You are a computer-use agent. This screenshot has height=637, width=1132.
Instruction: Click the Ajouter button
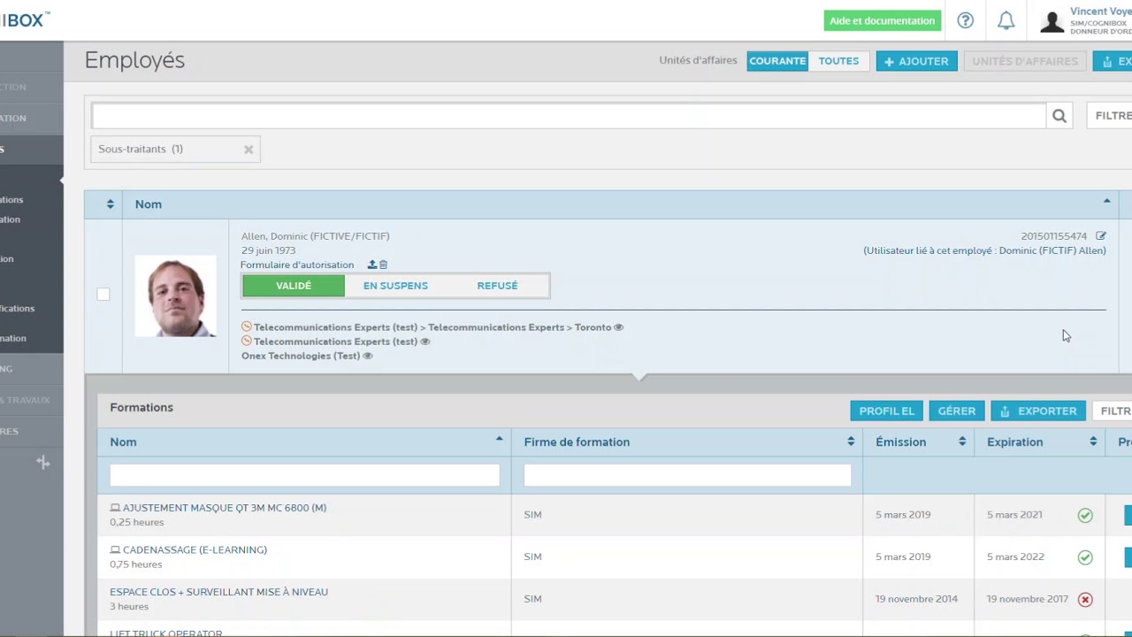point(916,61)
